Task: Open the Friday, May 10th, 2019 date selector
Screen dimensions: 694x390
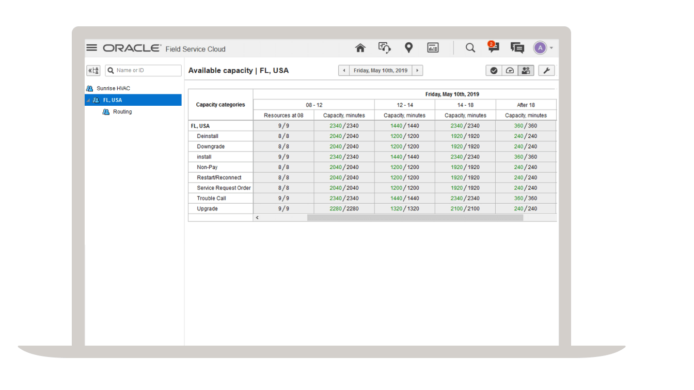Action: tap(381, 70)
